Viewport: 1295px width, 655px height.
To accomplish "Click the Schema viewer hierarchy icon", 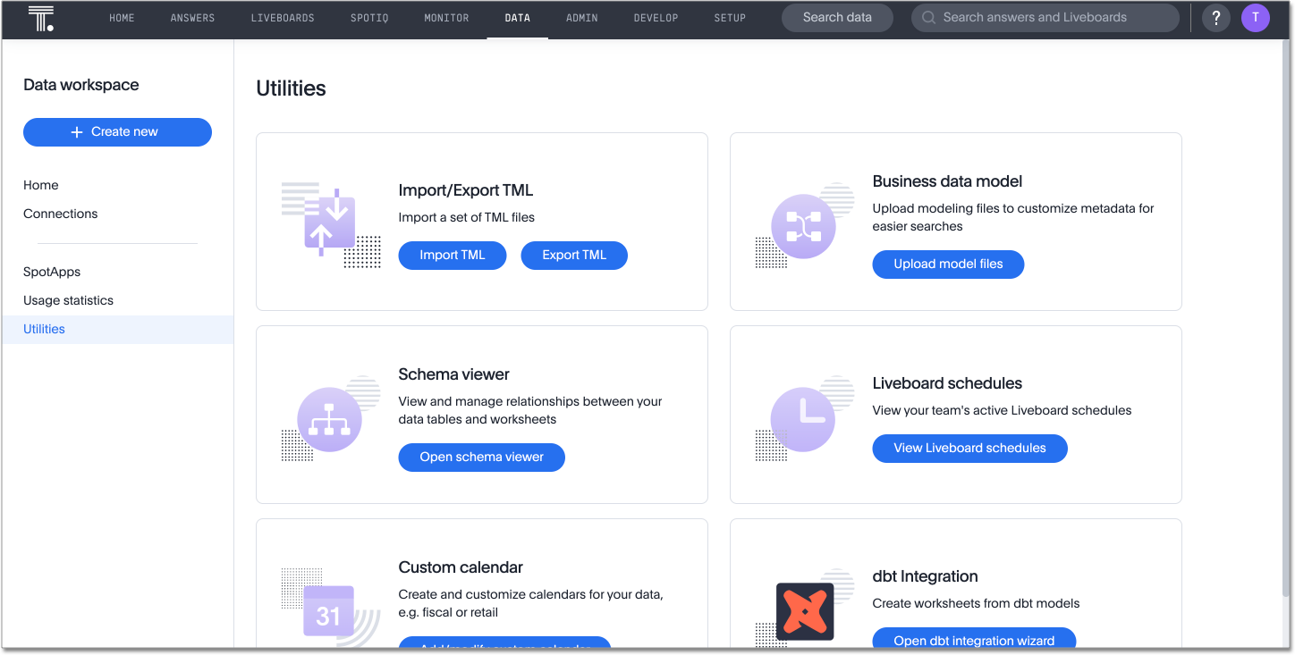I will pos(329,419).
